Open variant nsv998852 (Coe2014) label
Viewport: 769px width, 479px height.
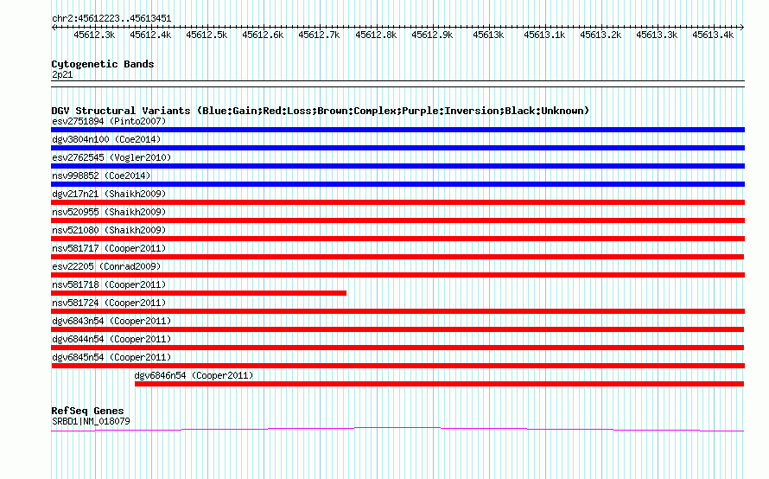[101, 176]
